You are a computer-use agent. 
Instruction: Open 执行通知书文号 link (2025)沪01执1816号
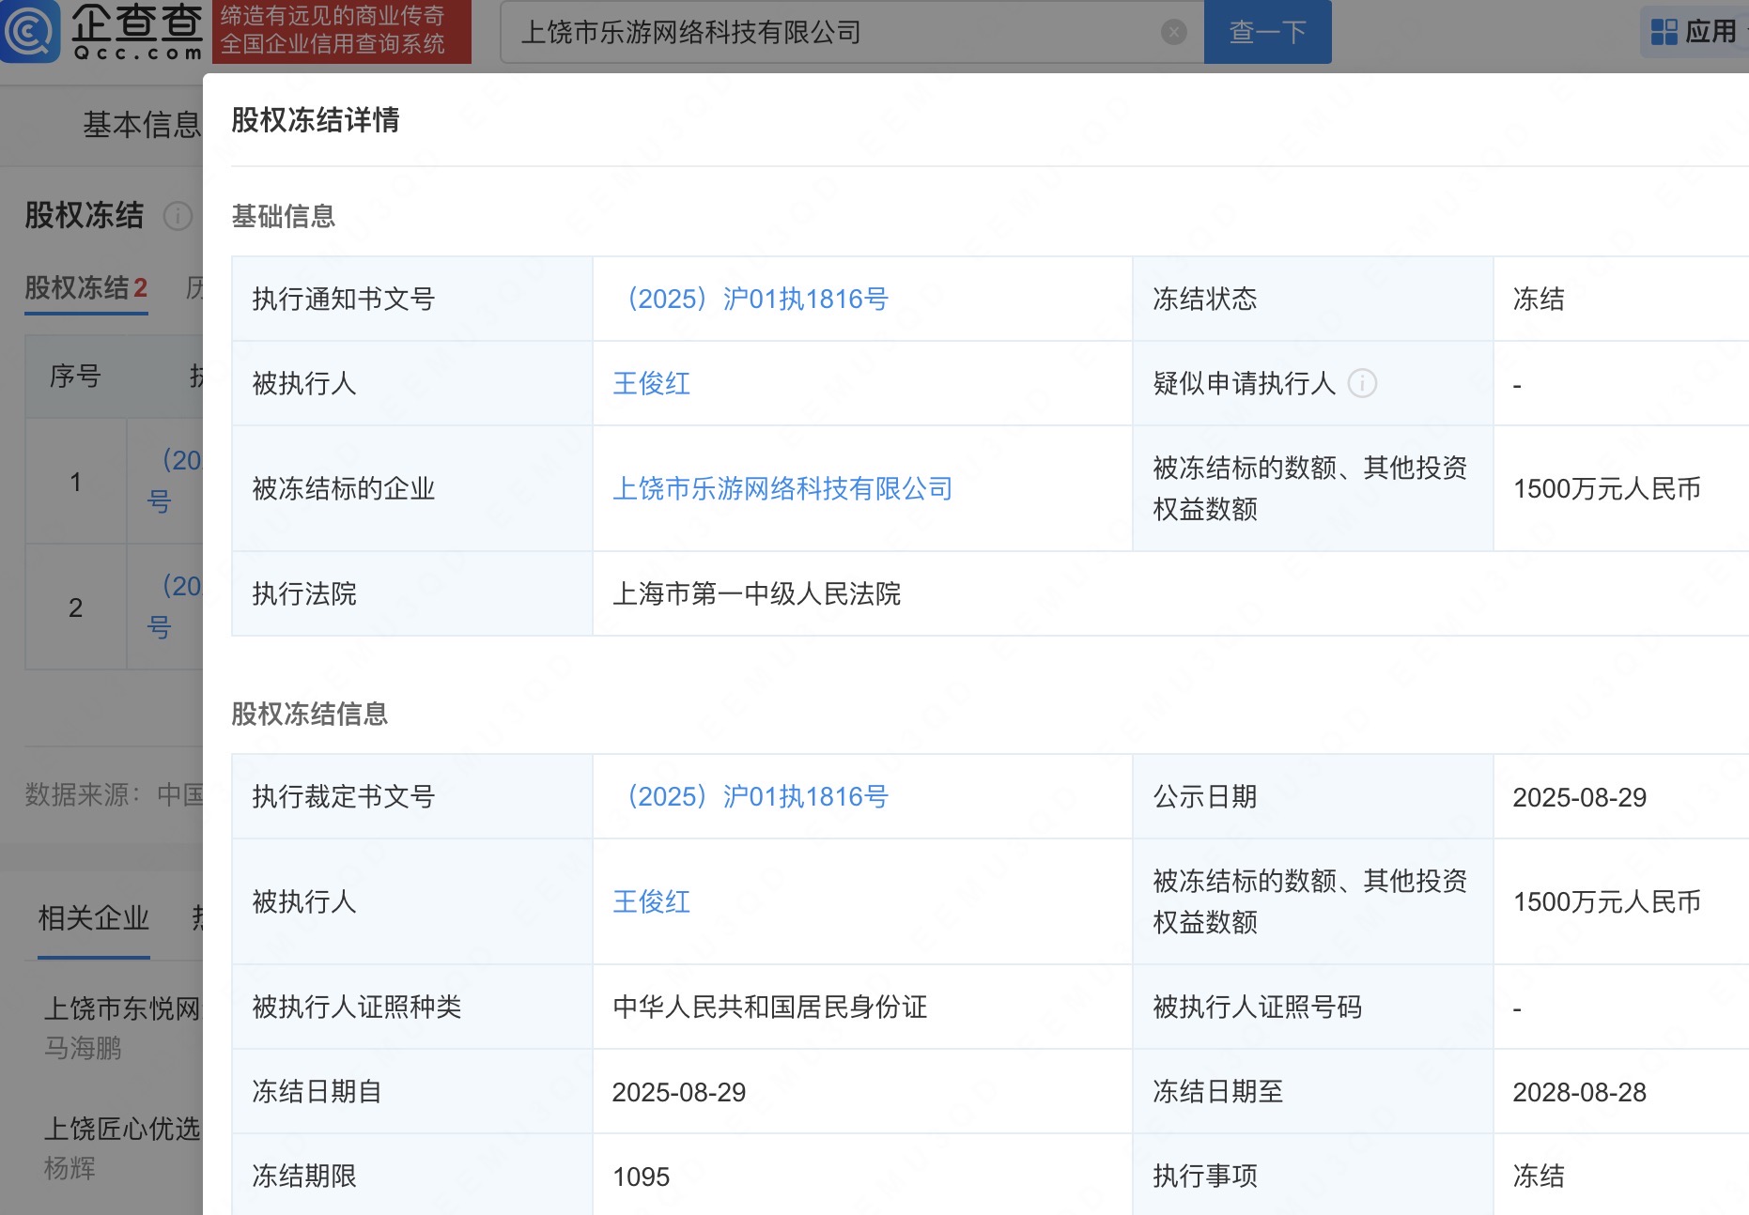(x=751, y=299)
